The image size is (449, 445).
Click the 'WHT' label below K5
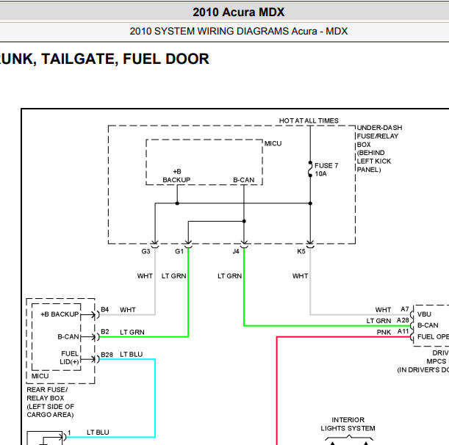click(x=300, y=276)
